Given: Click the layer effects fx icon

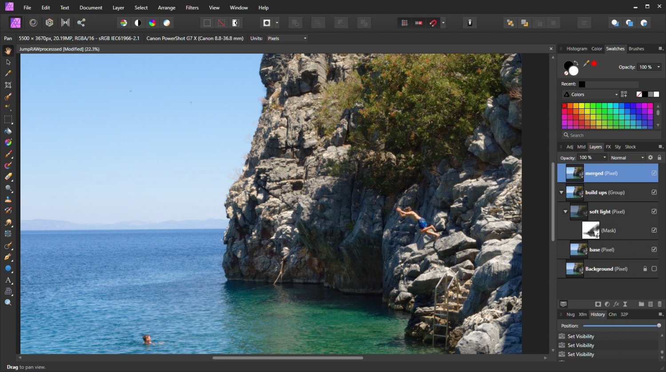Looking at the screenshot, I should pyautogui.click(x=616, y=304).
